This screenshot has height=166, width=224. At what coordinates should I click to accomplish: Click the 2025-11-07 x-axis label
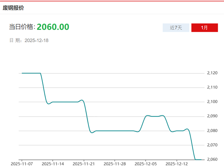(22, 163)
